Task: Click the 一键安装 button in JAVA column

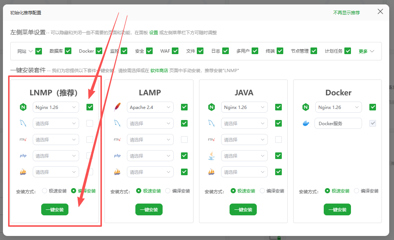Action: [x=243, y=209]
